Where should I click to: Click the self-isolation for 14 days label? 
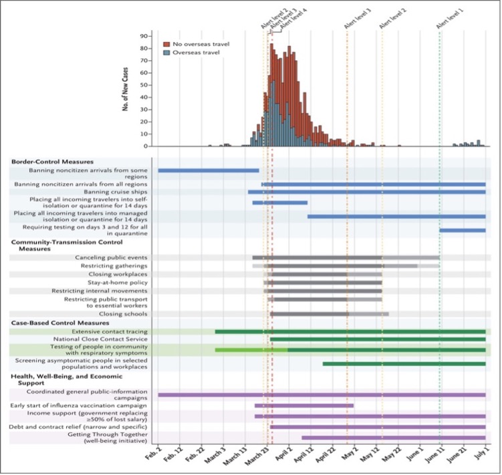pos(88,202)
